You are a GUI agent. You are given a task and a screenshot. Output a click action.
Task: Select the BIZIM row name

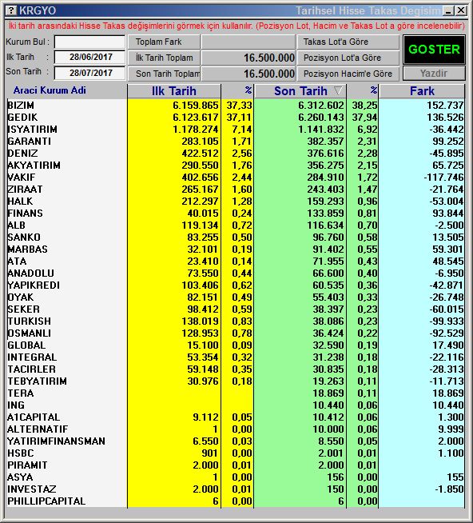pyautogui.click(x=21, y=106)
